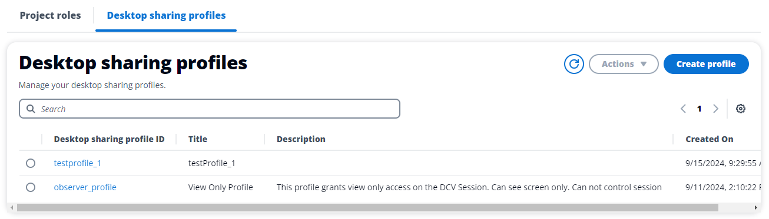Select the testprofile_1 radio button

31,163
